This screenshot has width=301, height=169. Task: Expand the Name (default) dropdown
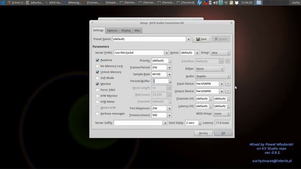coord(197,53)
